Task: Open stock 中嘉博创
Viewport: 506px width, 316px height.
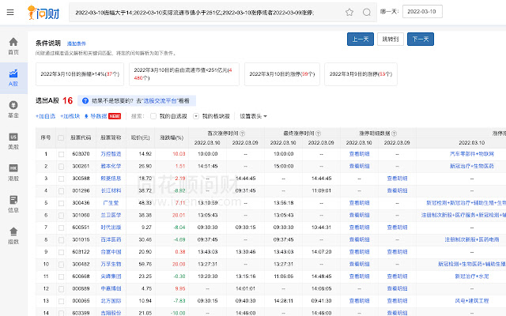Action: (x=111, y=289)
